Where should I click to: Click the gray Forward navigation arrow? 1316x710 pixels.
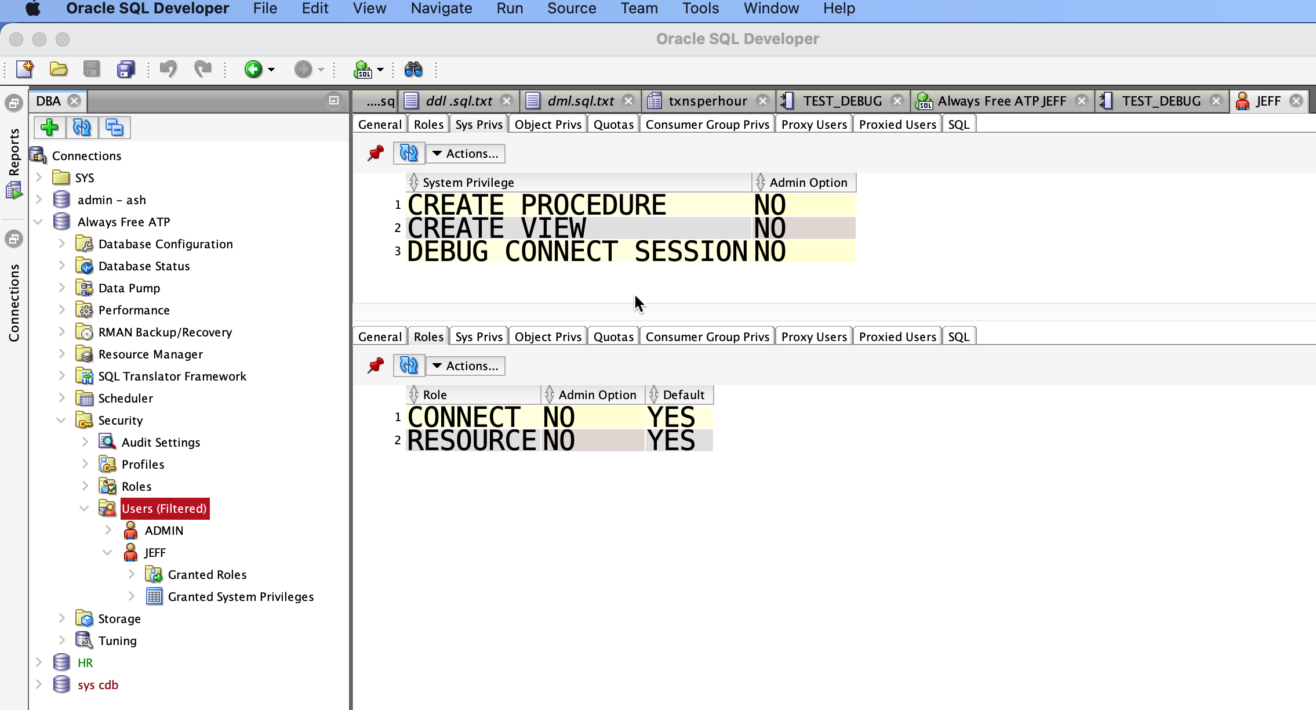click(x=303, y=70)
